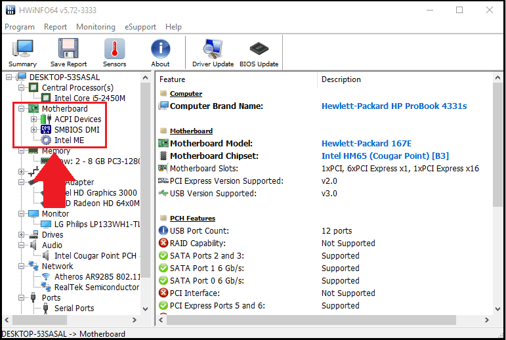The width and height of the screenshot is (506, 340).
Task: Select the Intel ME tree item
Action: point(70,140)
